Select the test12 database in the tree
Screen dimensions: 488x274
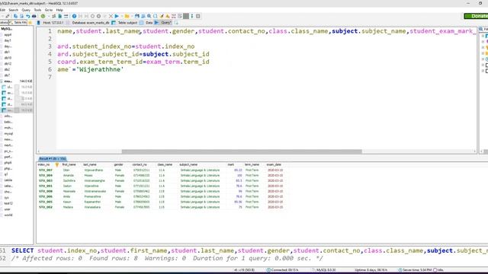pos(8,203)
